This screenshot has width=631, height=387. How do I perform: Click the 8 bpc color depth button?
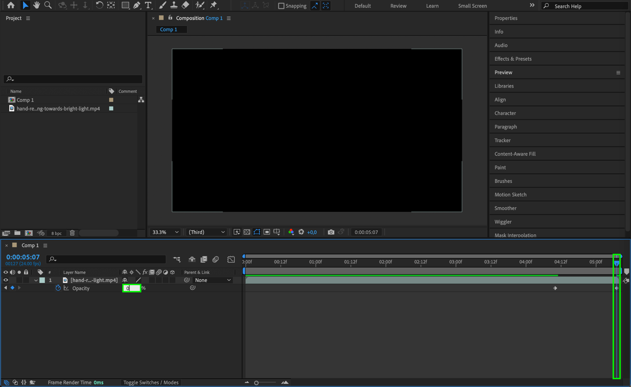point(56,233)
